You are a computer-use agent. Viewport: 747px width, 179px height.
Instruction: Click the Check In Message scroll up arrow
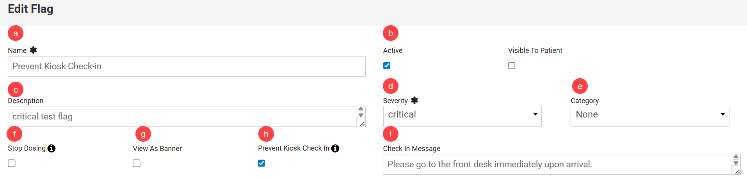pos(736,157)
